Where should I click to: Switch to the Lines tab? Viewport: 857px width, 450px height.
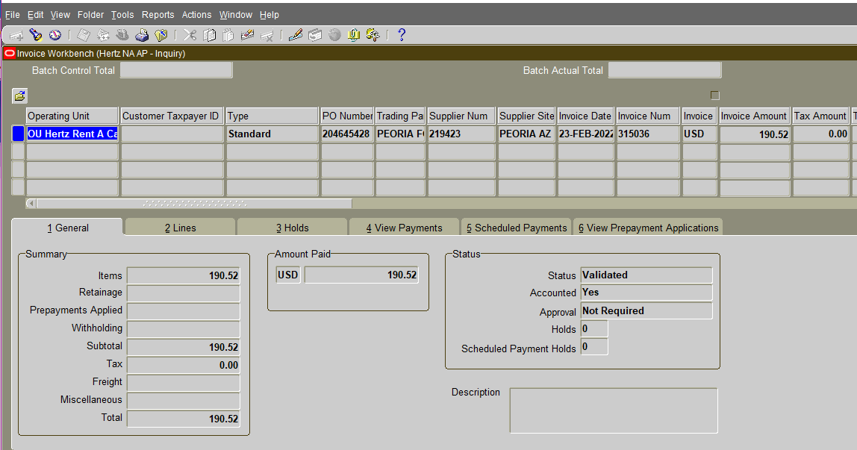pyautogui.click(x=179, y=227)
